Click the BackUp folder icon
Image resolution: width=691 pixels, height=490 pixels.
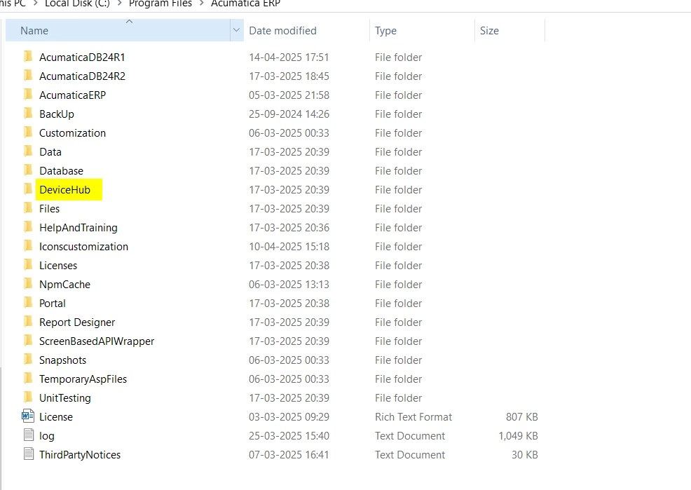28,114
